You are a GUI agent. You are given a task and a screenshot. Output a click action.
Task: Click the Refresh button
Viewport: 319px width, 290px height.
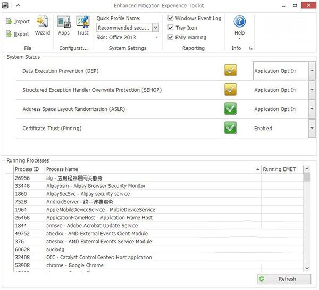(x=284, y=279)
